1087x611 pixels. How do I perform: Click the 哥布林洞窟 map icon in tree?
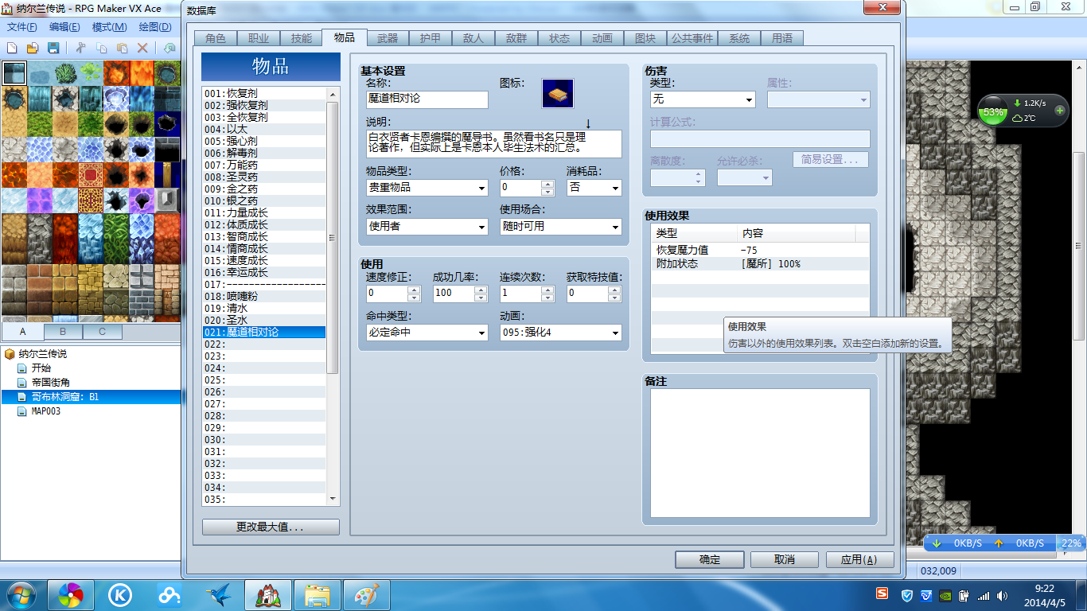coord(22,397)
